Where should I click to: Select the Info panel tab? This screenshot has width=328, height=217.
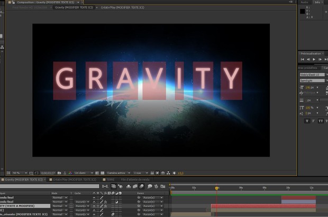[x=317, y=2]
